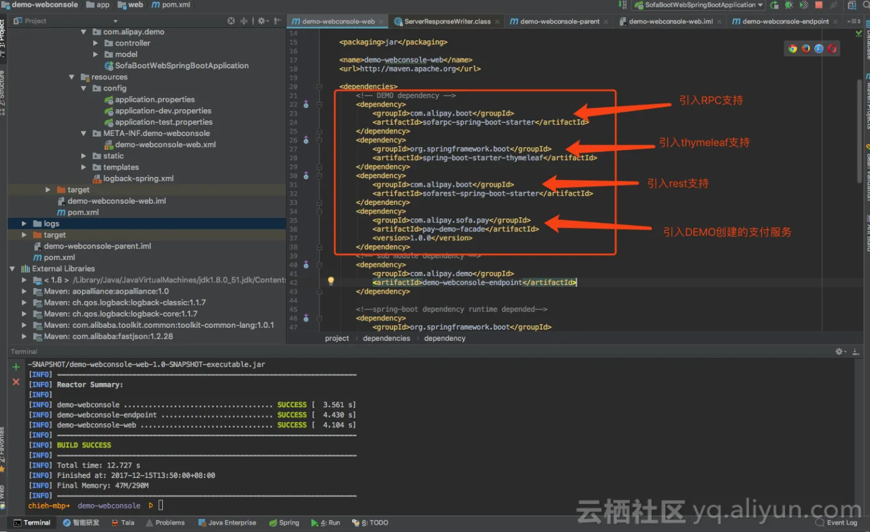Click the editor vertical scrollbar
Viewport: 870px width, 532px height.
860,130
